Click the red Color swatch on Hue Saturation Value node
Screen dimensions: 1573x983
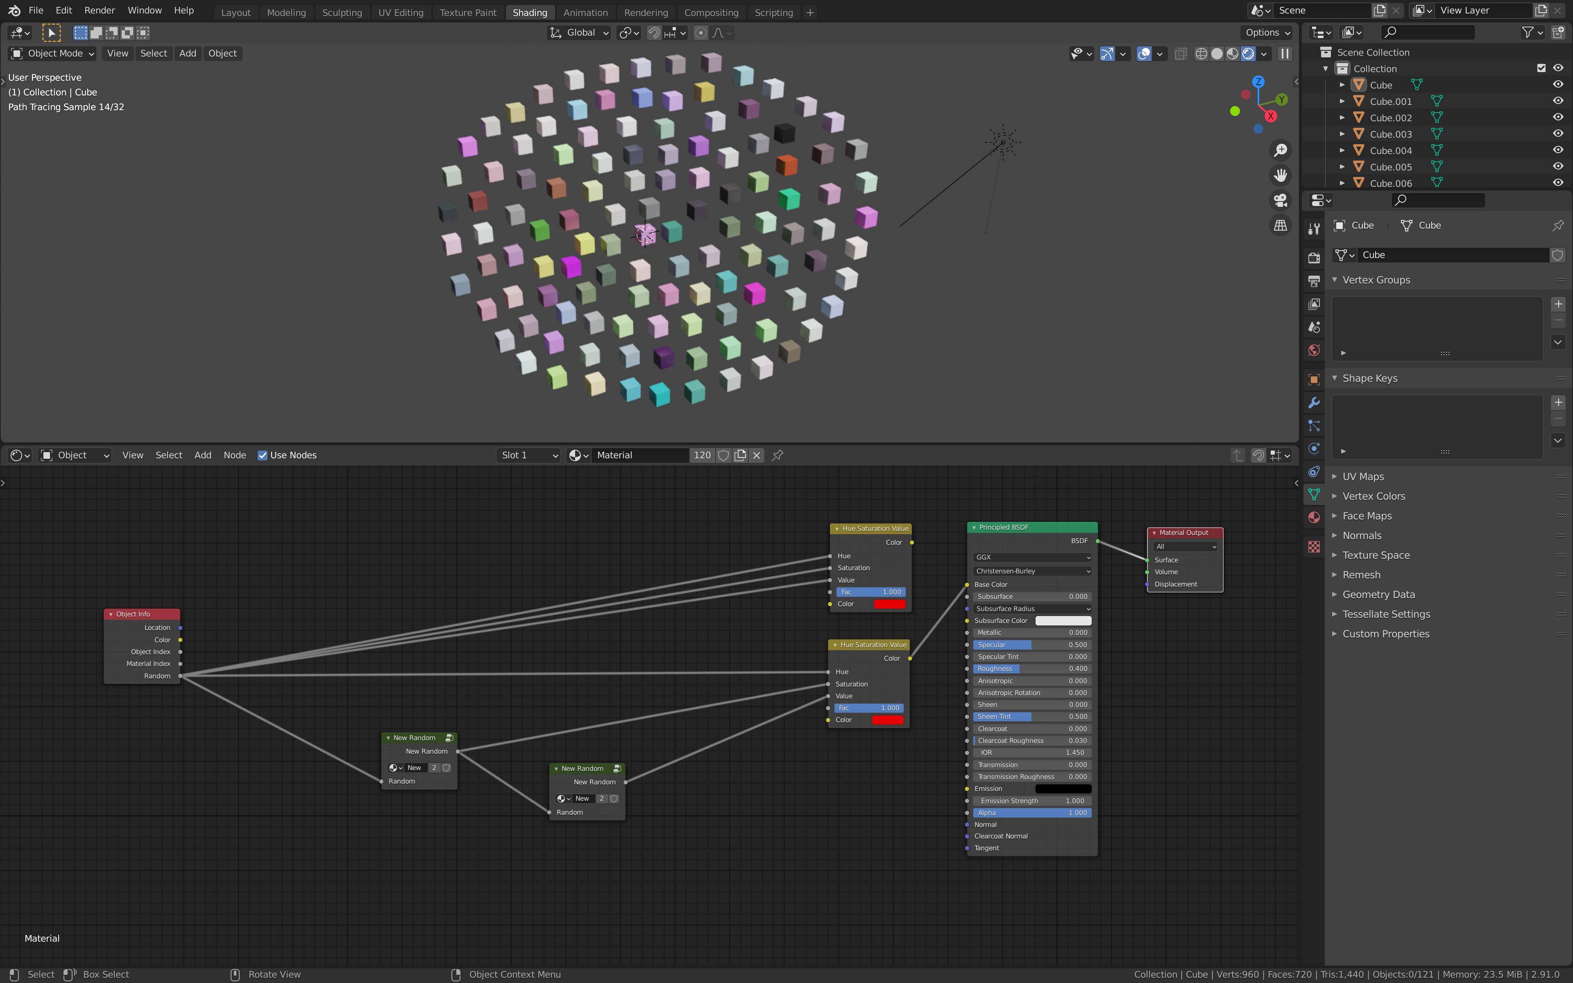[x=891, y=604]
